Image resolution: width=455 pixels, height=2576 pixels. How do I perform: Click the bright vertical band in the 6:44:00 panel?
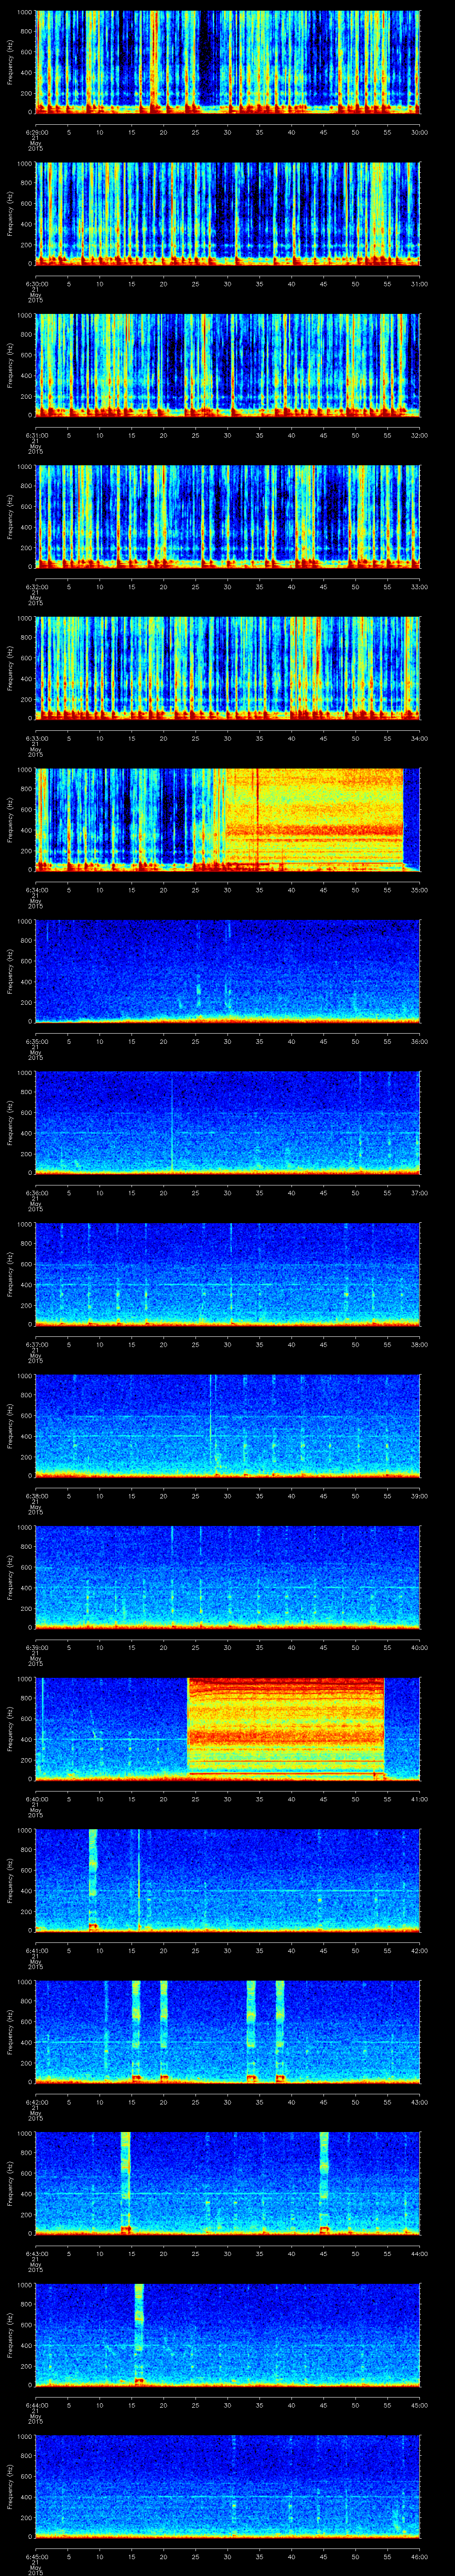tap(139, 2334)
